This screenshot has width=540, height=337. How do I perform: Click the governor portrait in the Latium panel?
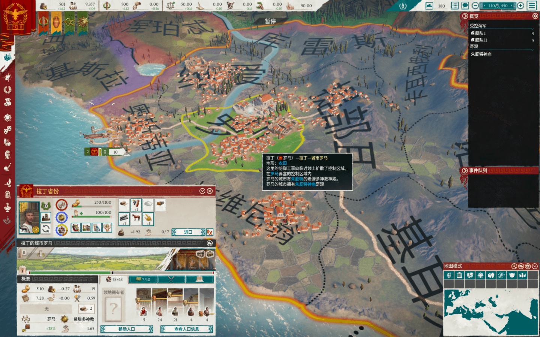click(29, 218)
